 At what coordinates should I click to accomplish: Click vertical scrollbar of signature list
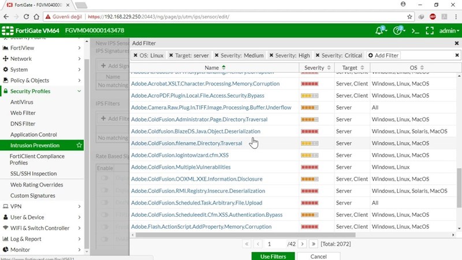click(x=459, y=187)
